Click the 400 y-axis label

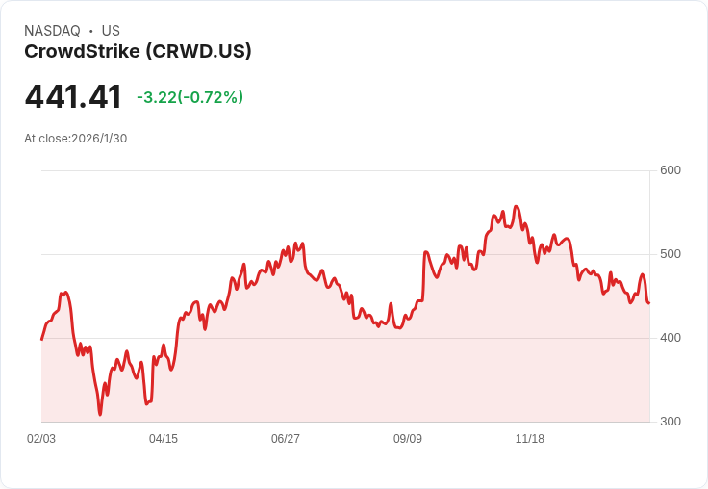tap(670, 338)
